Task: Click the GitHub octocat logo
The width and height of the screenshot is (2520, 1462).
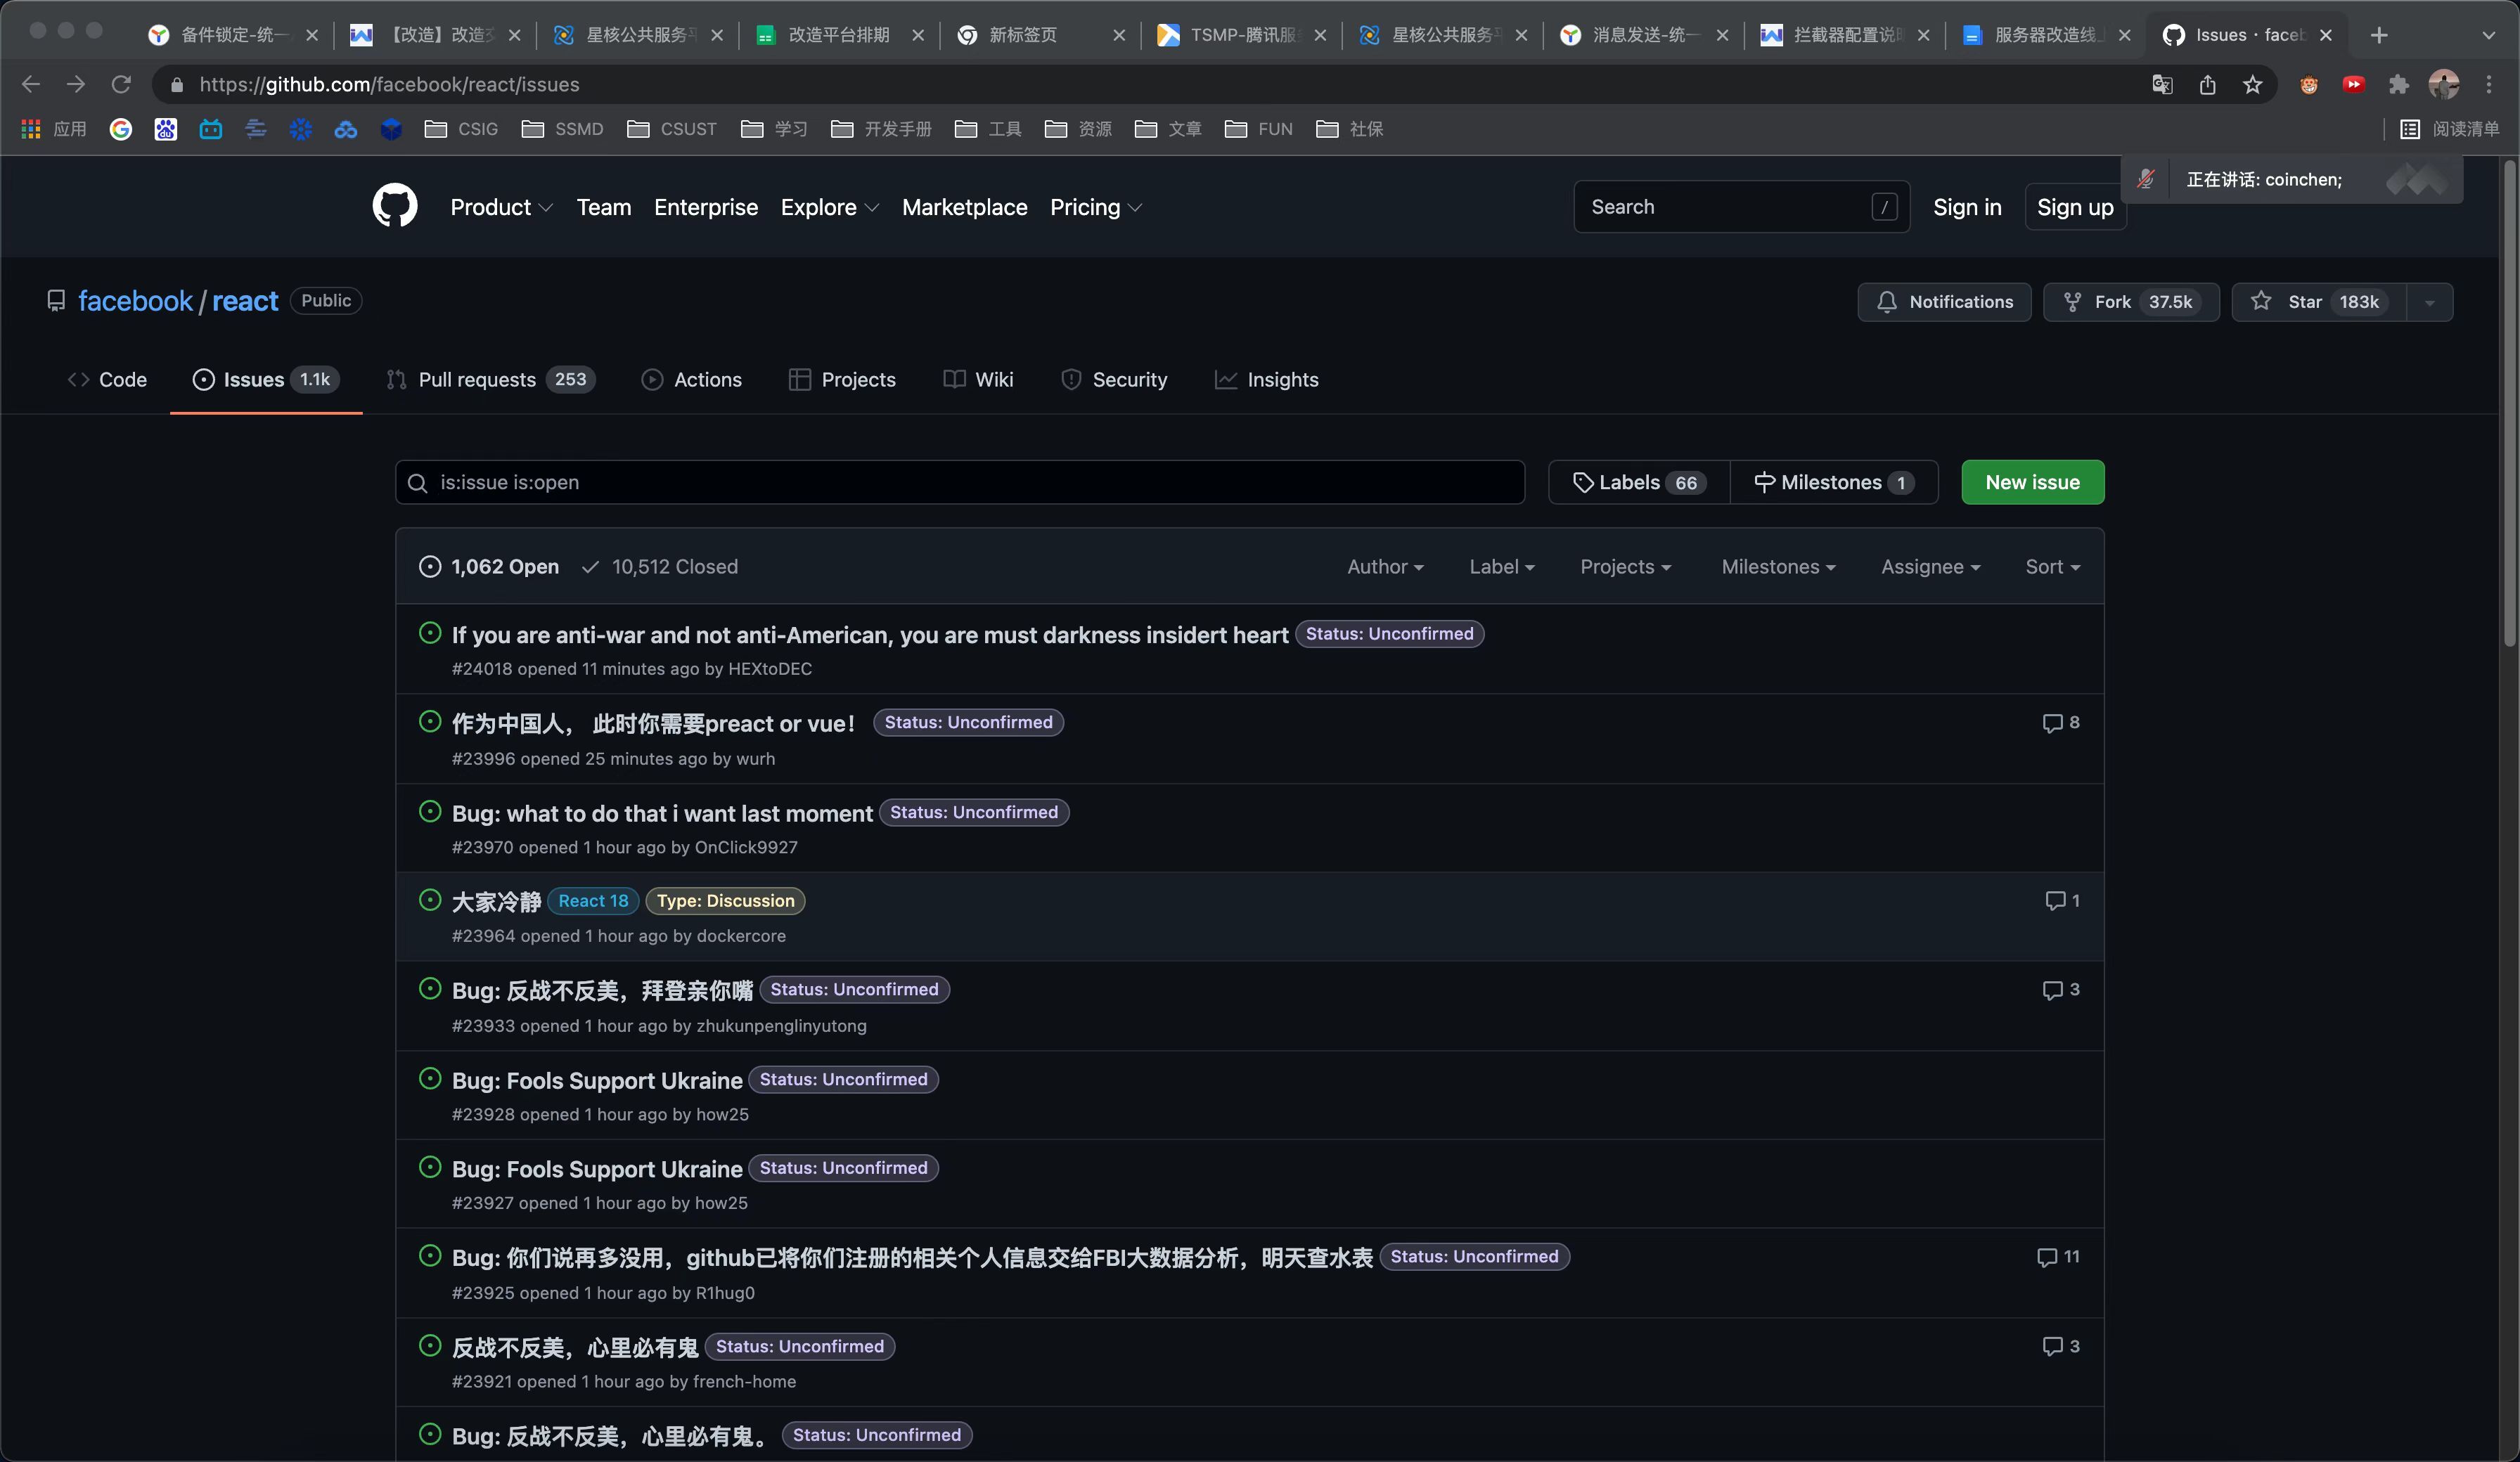Action: [x=394, y=206]
